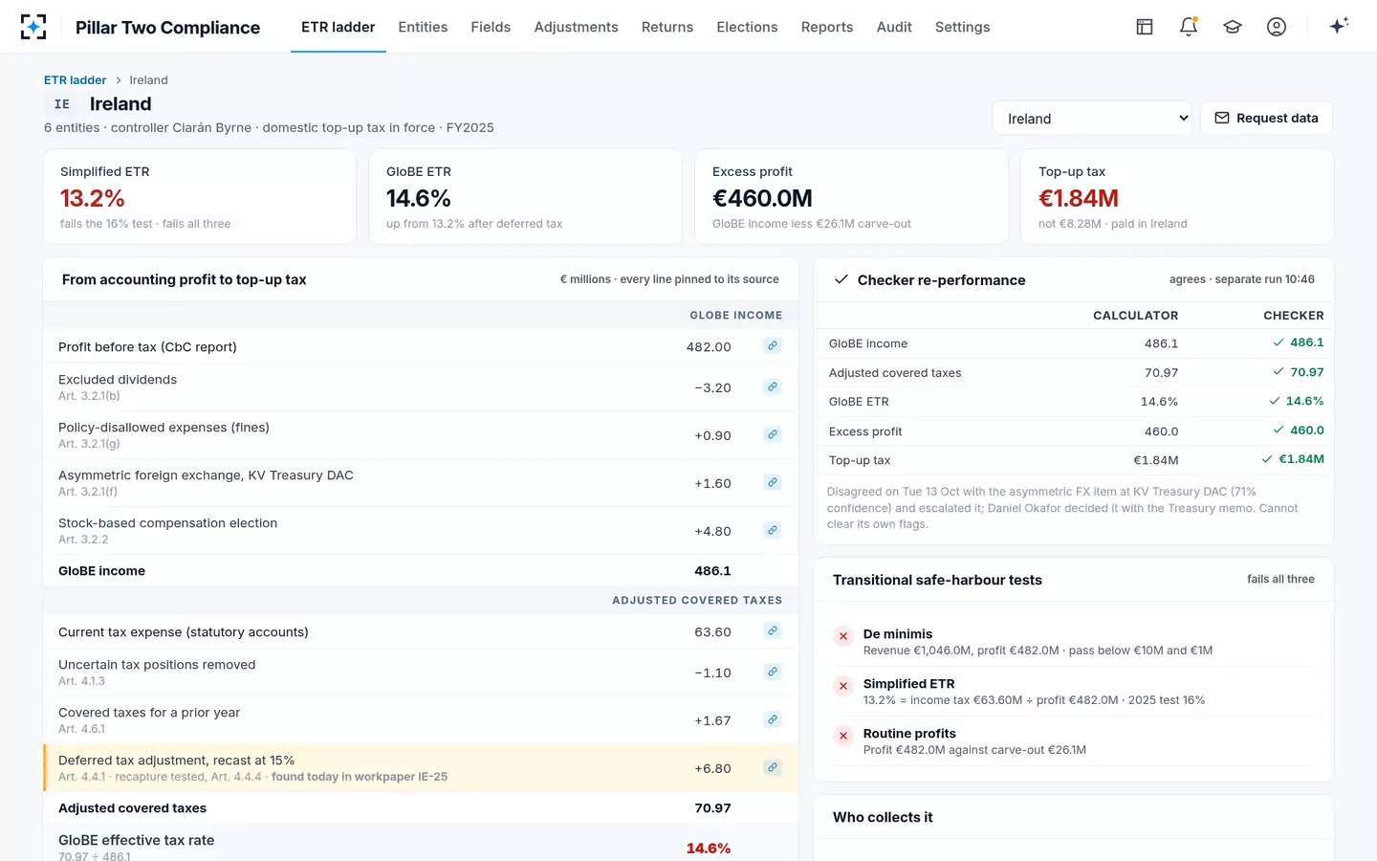
Task: Click 'found today in workpaper IE-25' text
Action: click(360, 777)
